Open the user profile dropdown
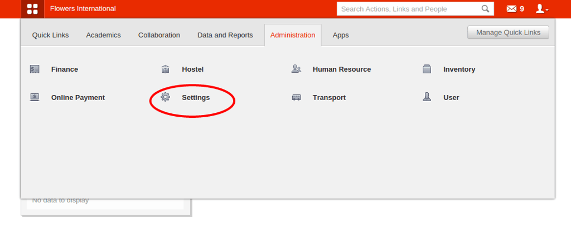 (542, 9)
